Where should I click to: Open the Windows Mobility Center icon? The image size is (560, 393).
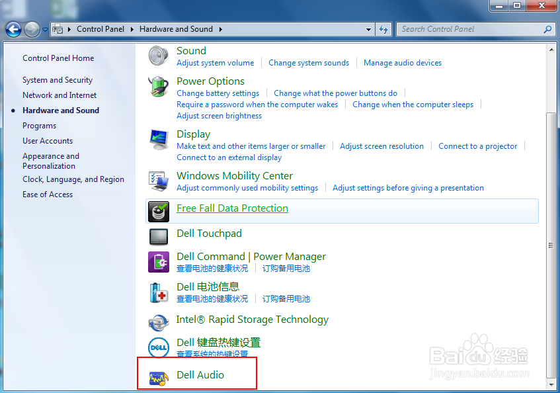[158, 181]
